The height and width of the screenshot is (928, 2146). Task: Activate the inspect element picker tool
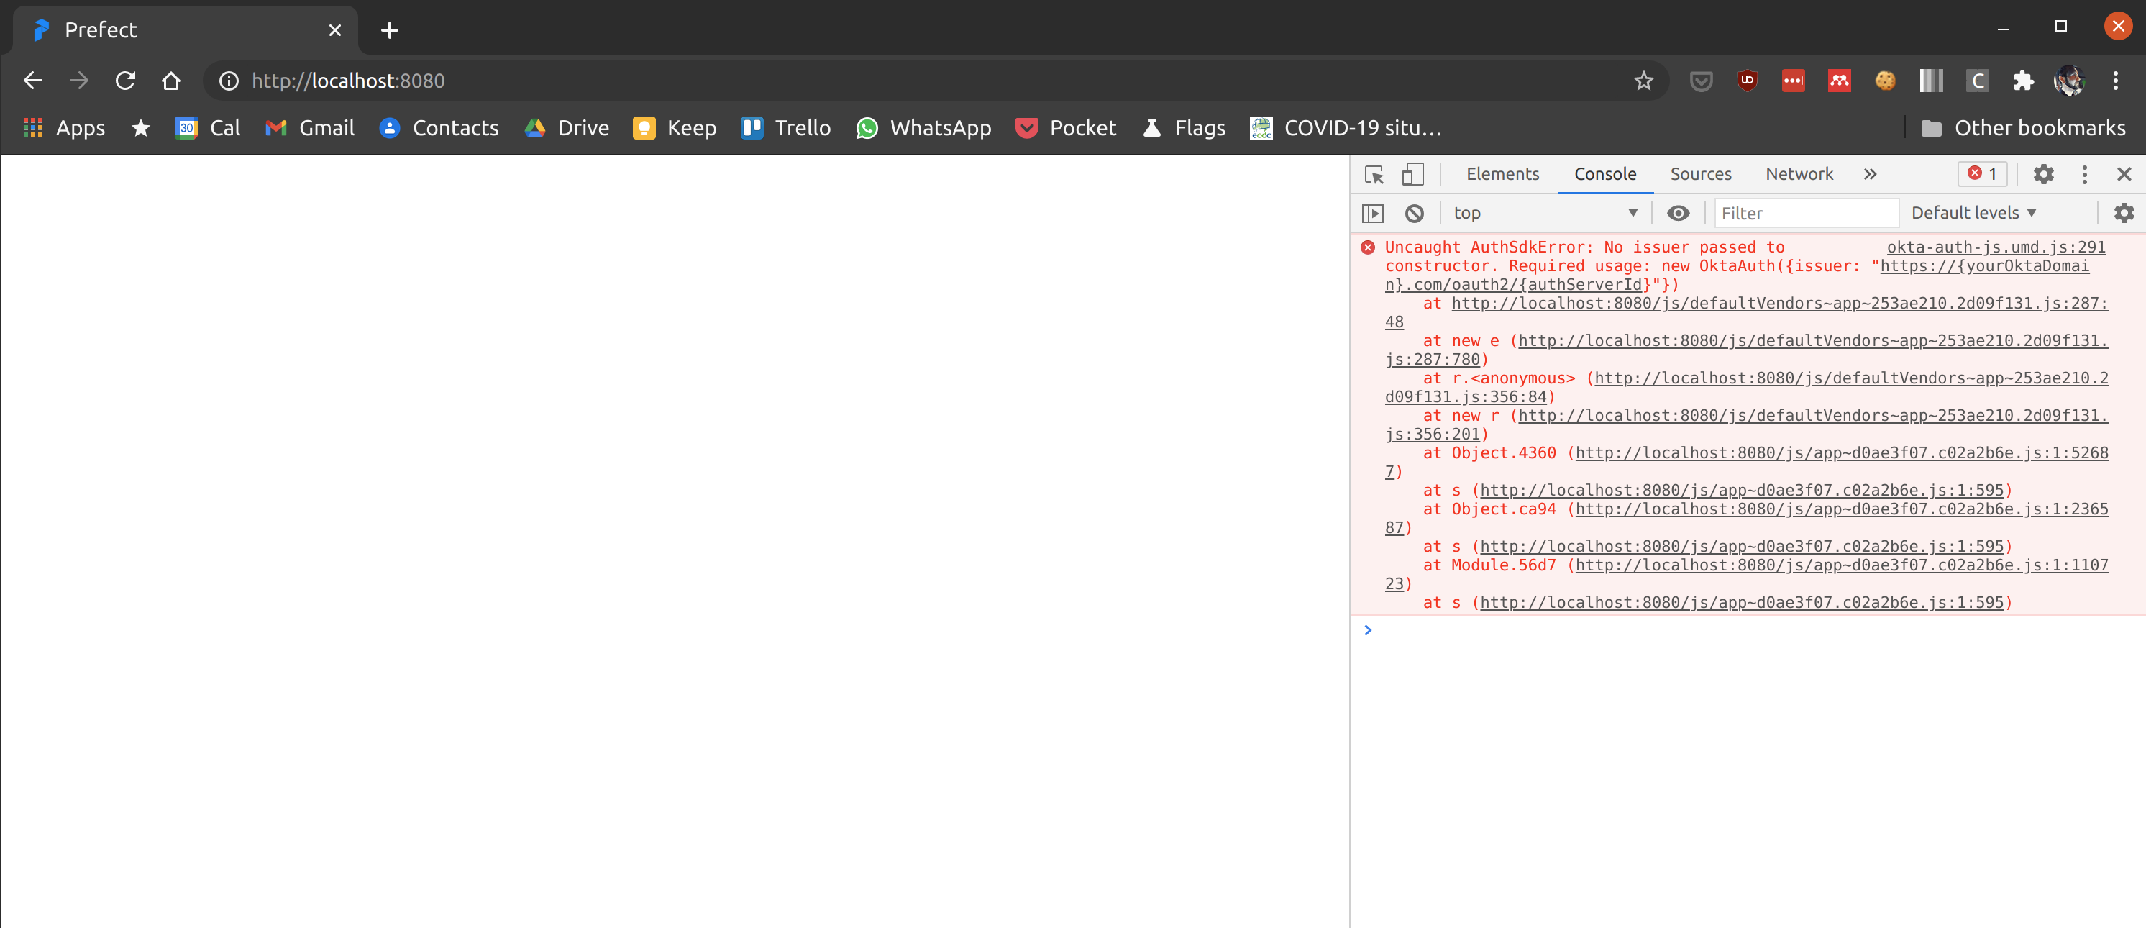pos(1374,174)
